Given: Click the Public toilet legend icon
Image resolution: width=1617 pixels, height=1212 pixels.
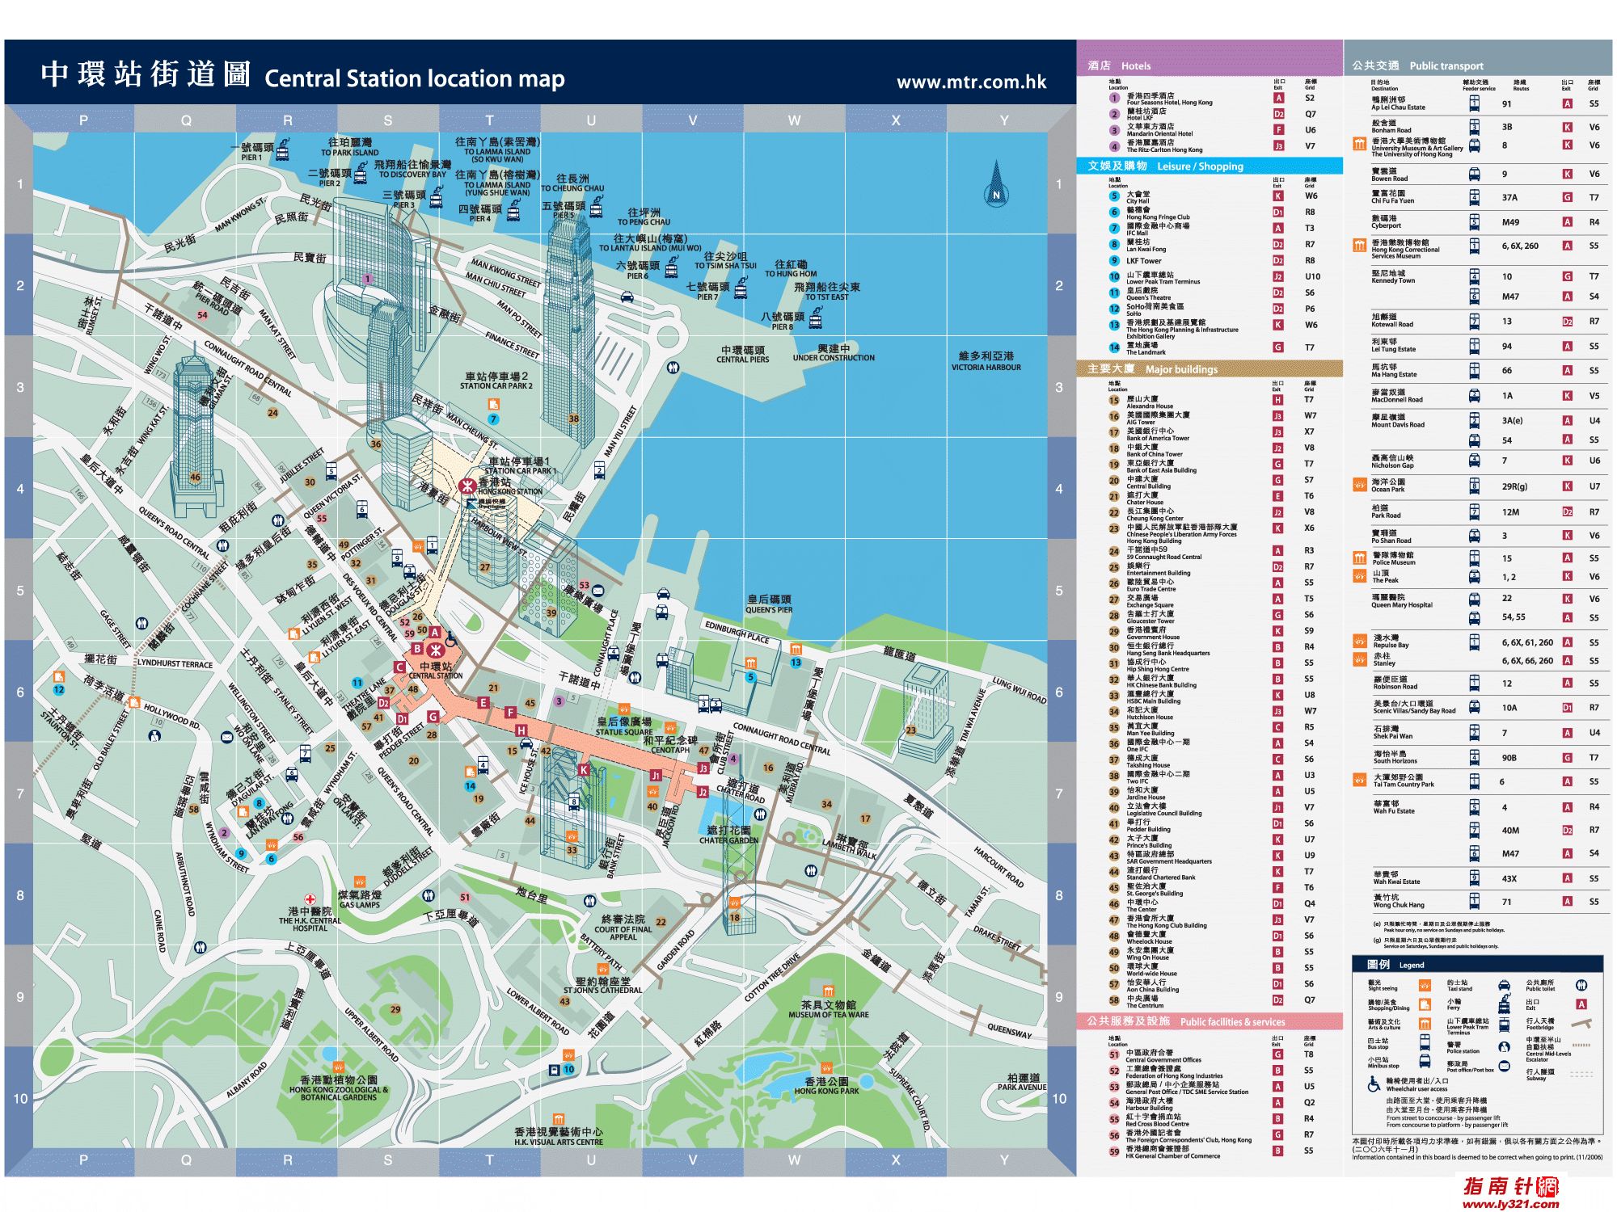Looking at the screenshot, I should pos(1581,985).
